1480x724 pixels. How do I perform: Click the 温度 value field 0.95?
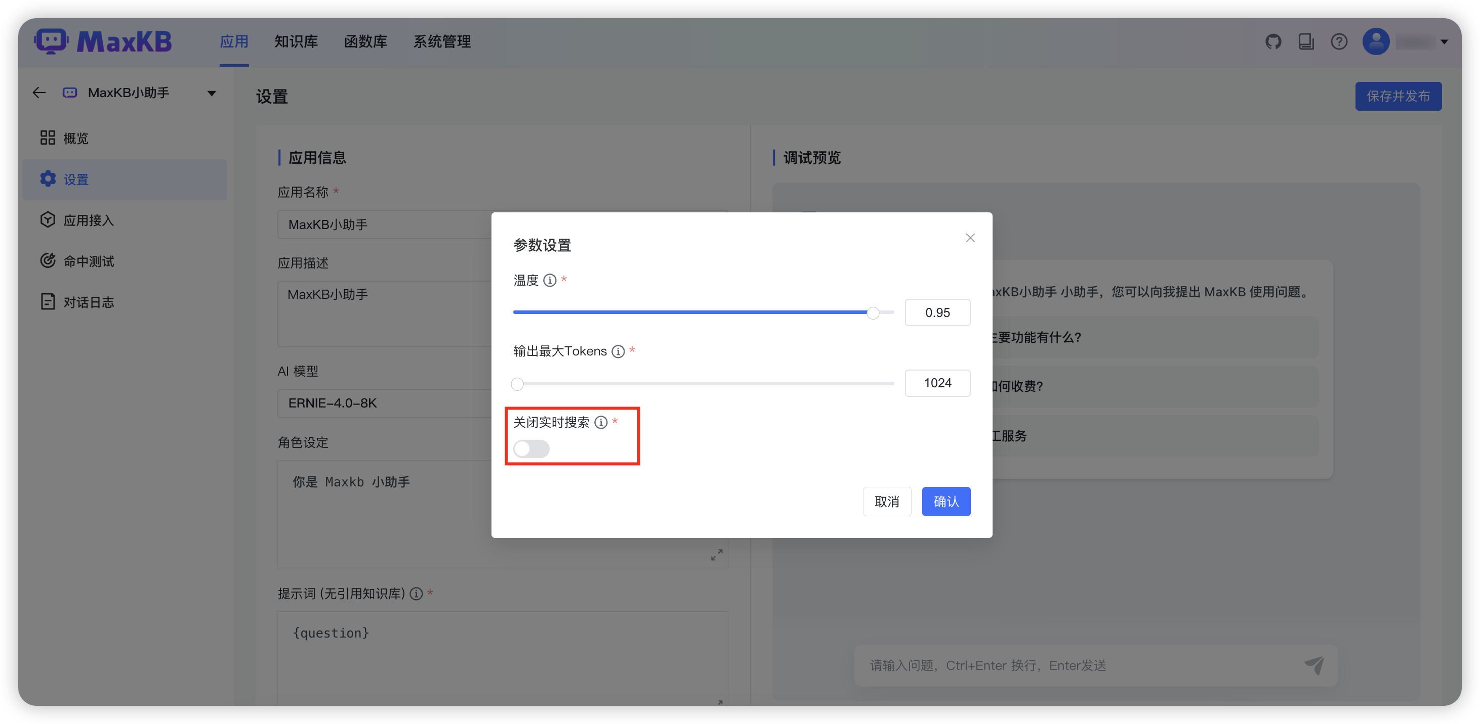937,312
